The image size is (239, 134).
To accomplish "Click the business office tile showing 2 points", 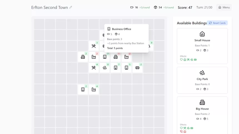I will click(x=83, y=89).
